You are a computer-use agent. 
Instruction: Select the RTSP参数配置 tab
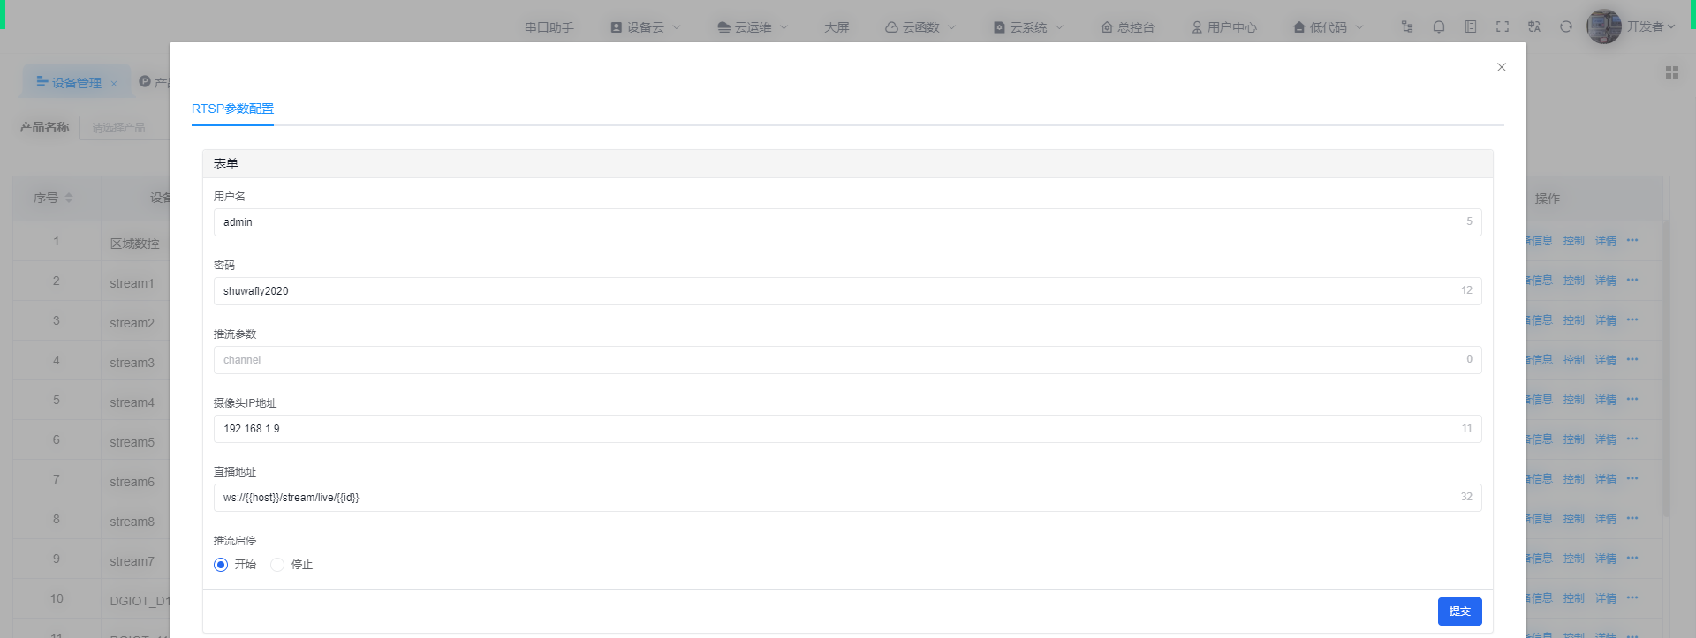tap(232, 109)
